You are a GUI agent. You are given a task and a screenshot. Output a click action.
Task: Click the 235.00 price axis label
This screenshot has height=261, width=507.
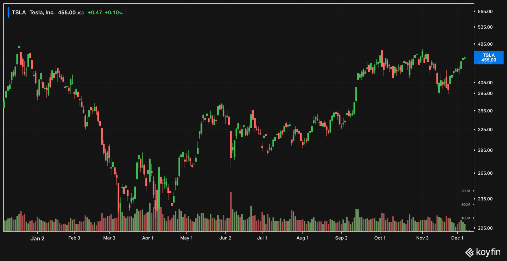[x=485, y=199]
